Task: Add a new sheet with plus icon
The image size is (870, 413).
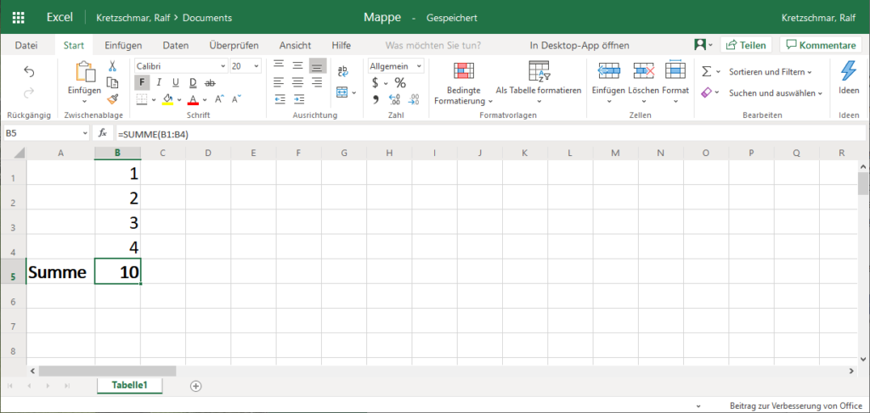Action: click(196, 386)
